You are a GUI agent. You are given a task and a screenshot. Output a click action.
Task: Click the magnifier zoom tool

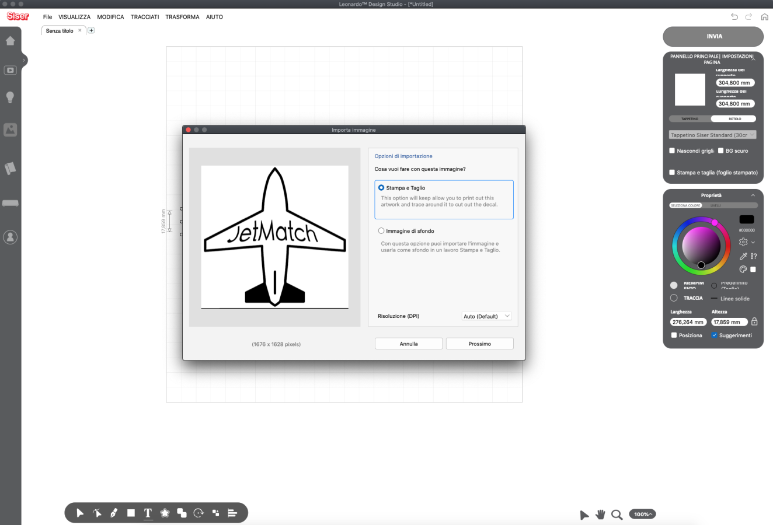point(617,514)
